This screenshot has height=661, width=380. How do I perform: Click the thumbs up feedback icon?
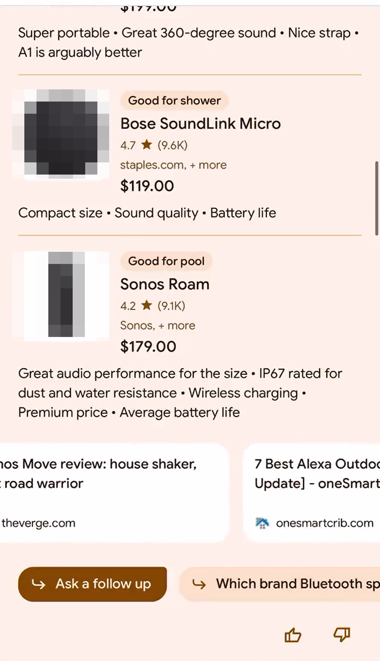pyautogui.click(x=293, y=635)
